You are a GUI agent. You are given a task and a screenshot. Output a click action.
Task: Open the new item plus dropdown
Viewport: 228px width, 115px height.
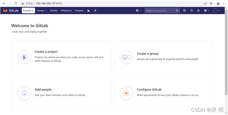tap(139, 11)
